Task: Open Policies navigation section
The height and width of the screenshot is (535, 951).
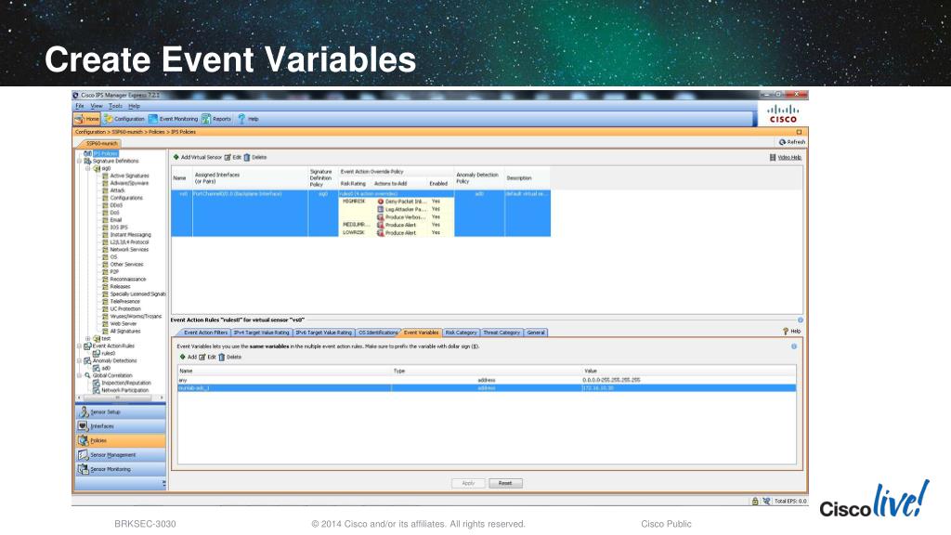Action: click(121, 440)
